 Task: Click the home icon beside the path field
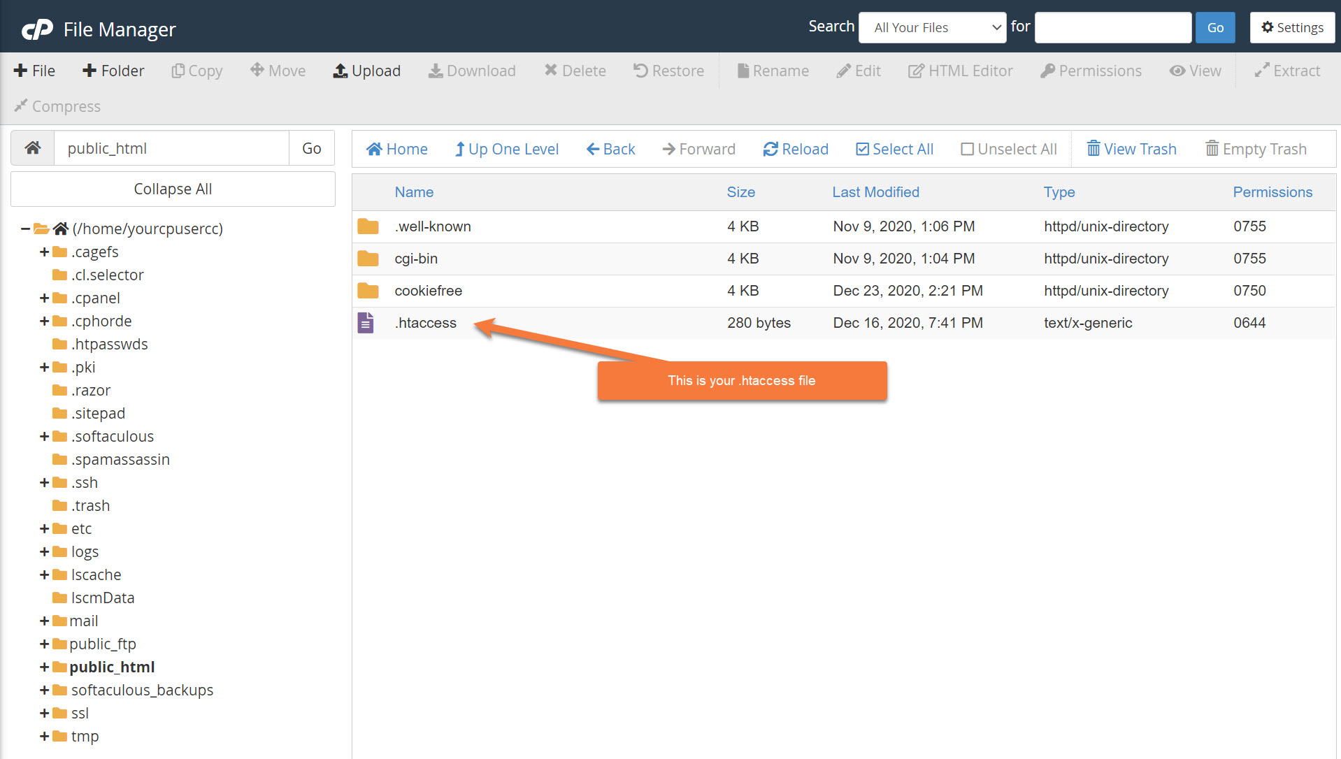click(x=33, y=148)
